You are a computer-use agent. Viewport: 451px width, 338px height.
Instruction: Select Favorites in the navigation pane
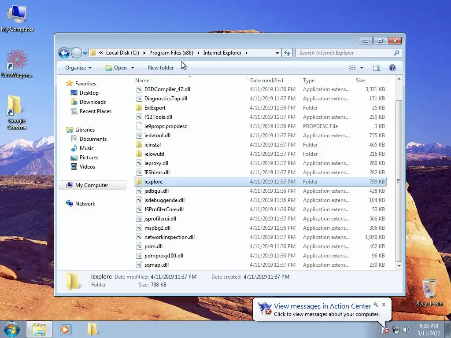[85, 84]
